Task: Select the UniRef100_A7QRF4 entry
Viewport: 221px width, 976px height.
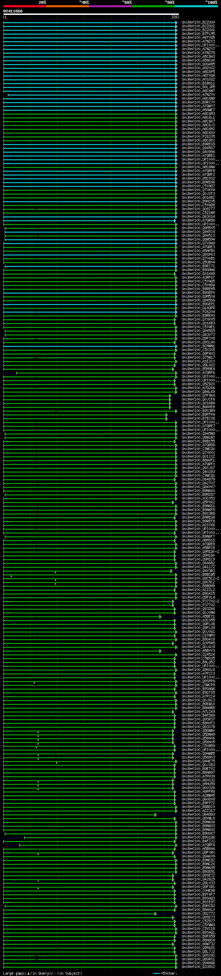Action: [198, 845]
